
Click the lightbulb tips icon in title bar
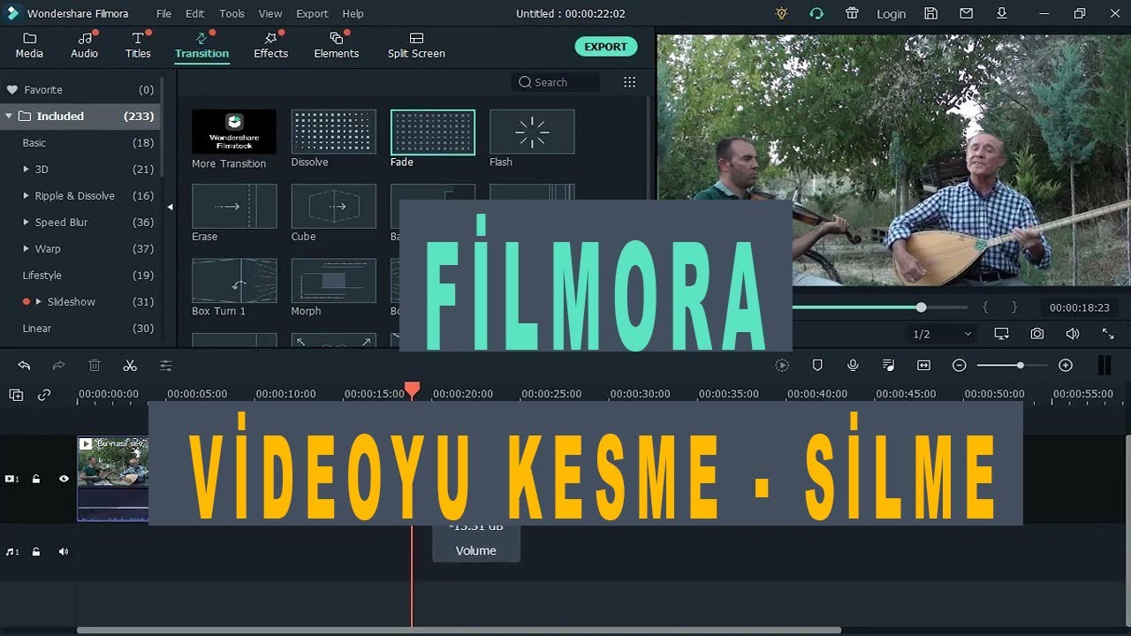tap(781, 13)
